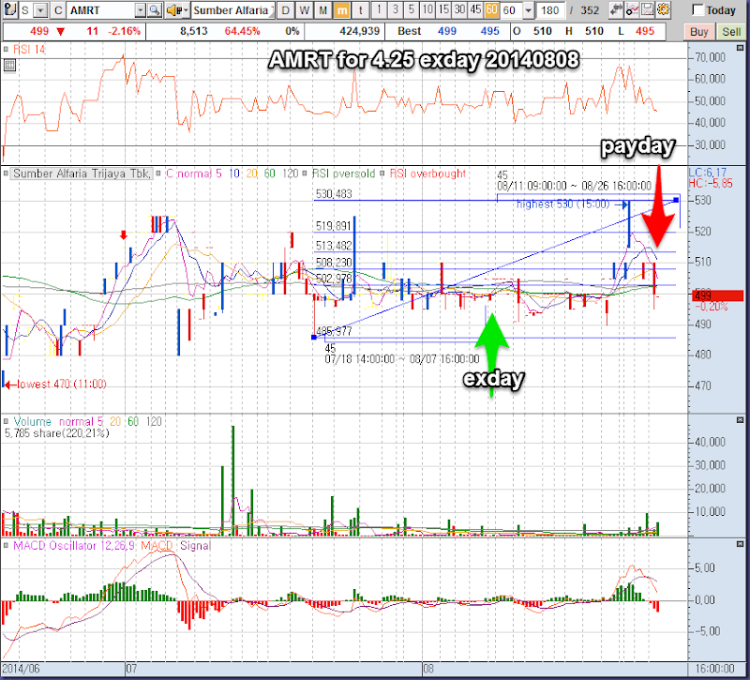
Task: Switch to tick chart with t button
Action: coord(361,10)
